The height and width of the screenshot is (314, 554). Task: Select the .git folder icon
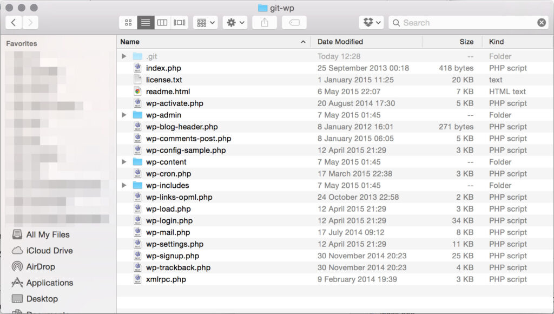click(137, 56)
